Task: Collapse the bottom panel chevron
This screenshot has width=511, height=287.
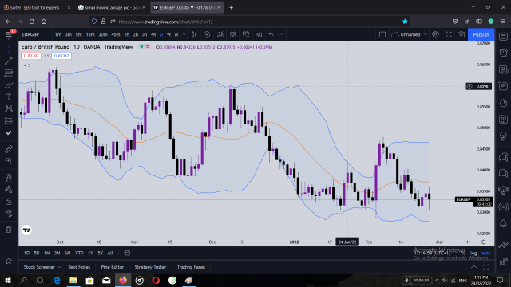Action: 473,267
